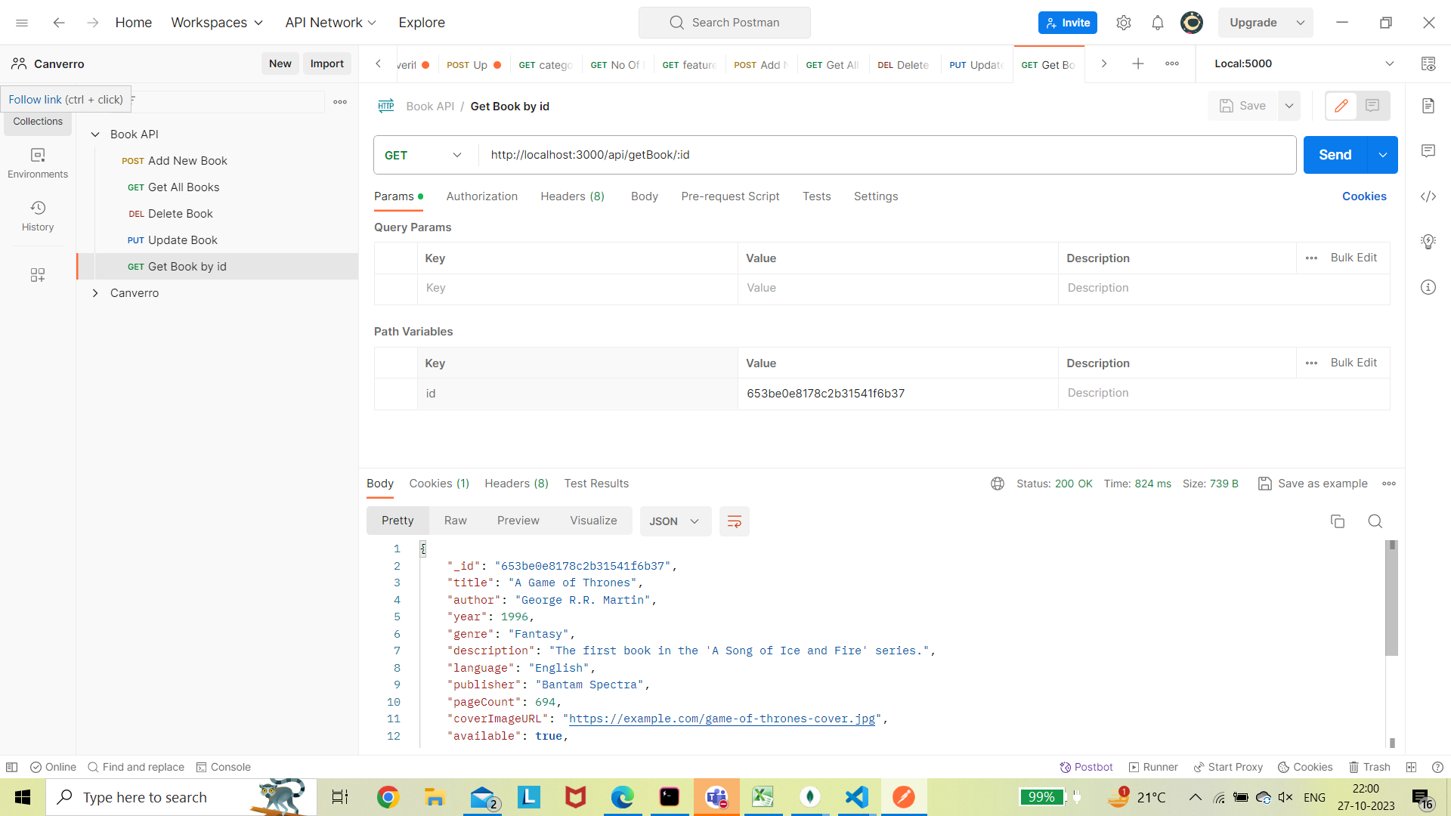Screen dimensions: 1451x816
Task: Toggle the empty query param row checkbox
Action: pyautogui.click(x=395, y=288)
